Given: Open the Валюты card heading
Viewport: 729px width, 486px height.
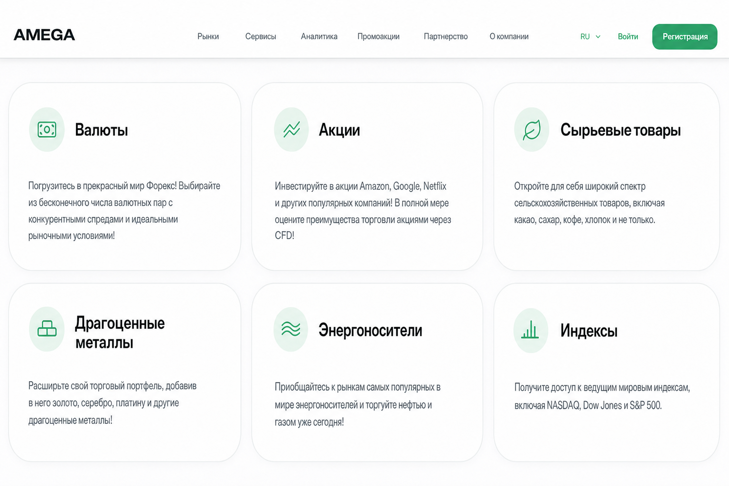Looking at the screenshot, I should tap(102, 130).
